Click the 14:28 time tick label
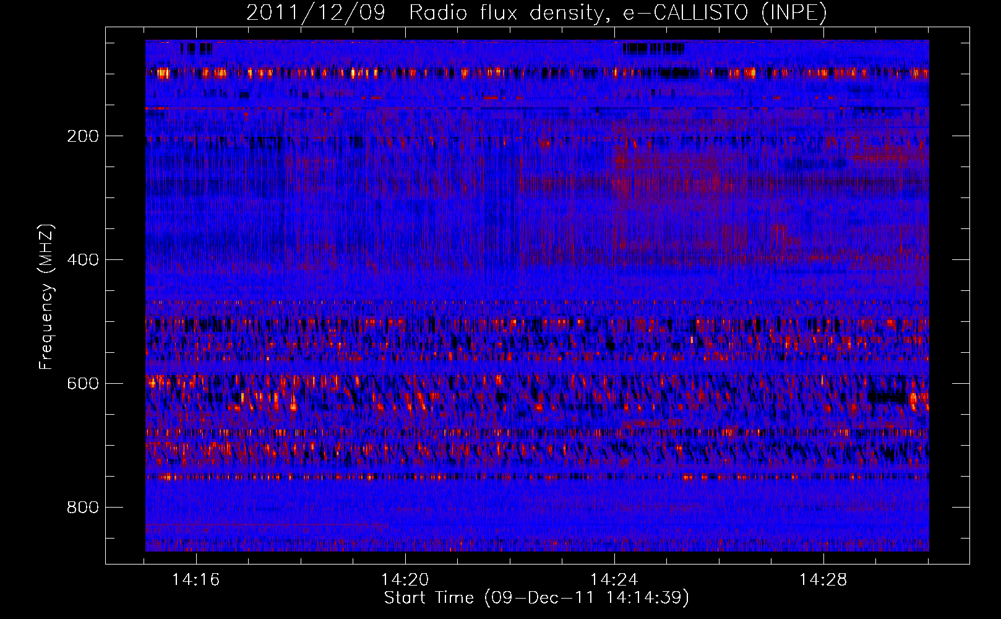 823,580
